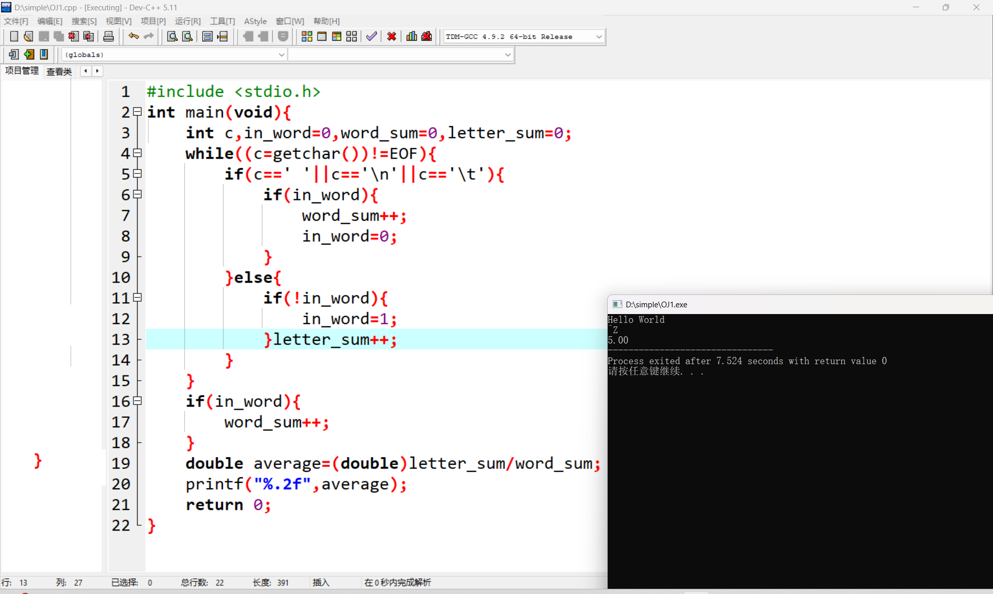Collapse the fold marker at line 2
Screen dimensions: 993x594
(138, 112)
